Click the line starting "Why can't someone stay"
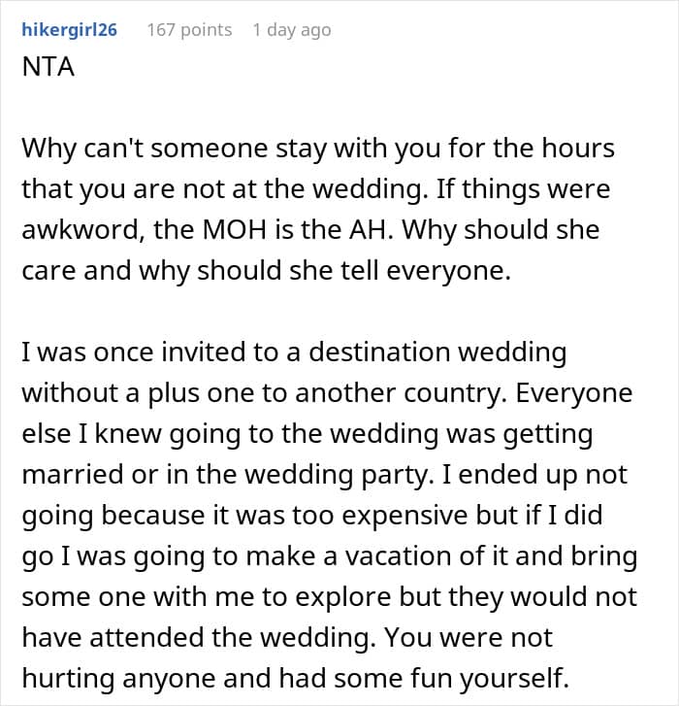Image resolution: width=679 pixels, height=706 pixels. pos(318,150)
